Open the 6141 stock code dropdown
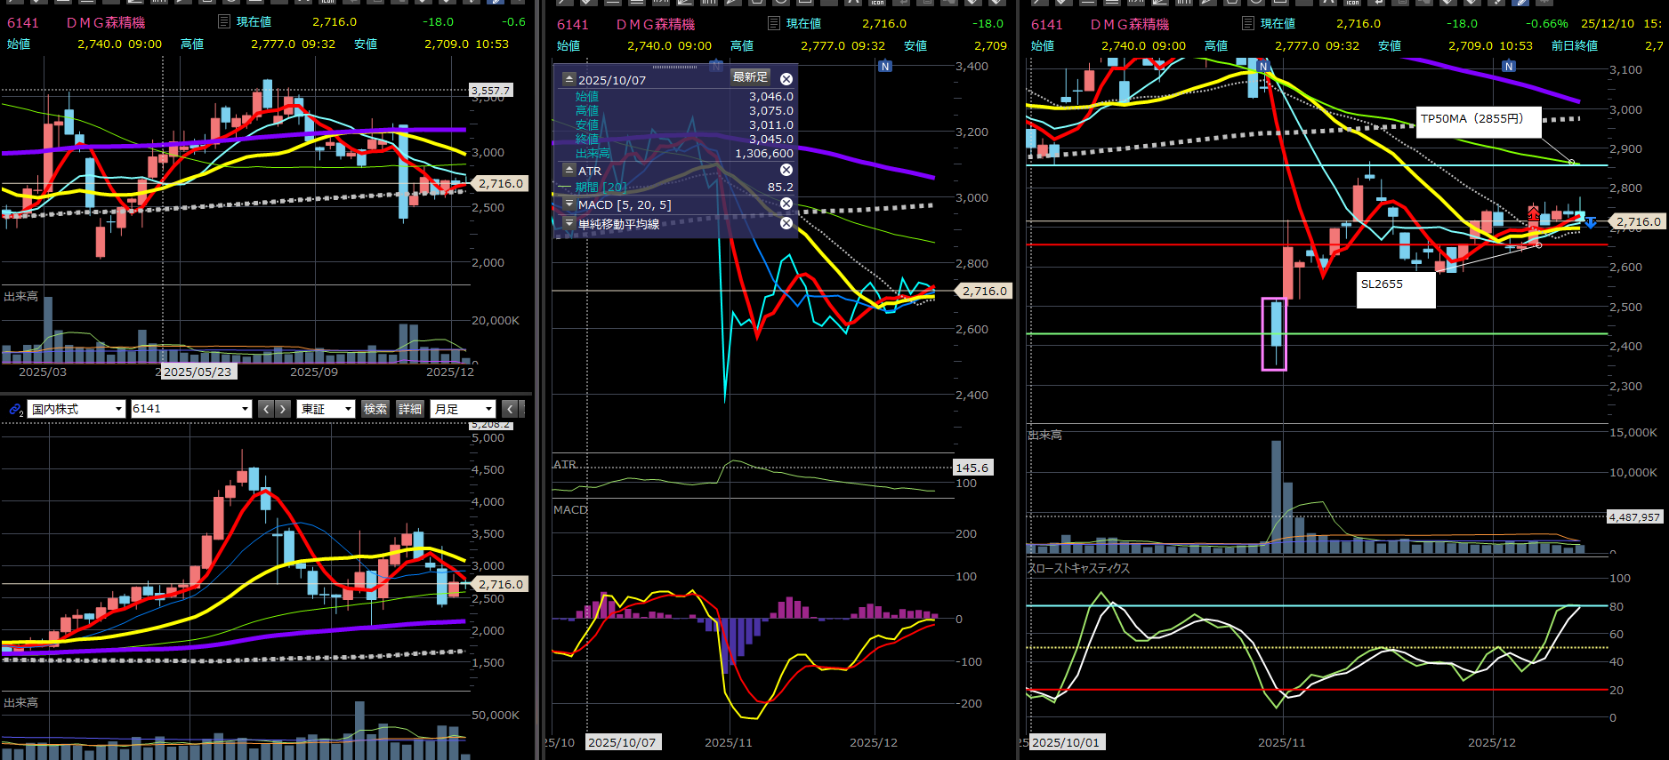This screenshot has height=760, width=1669. point(190,409)
